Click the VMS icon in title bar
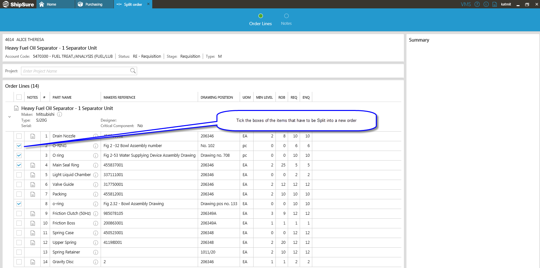This screenshot has height=268, width=540. pyautogui.click(x=465, y=4)
